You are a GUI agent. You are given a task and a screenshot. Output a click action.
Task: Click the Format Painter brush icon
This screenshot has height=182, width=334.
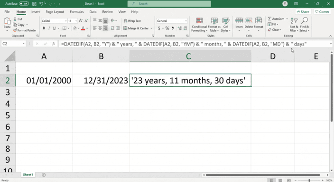click(15, 30)
